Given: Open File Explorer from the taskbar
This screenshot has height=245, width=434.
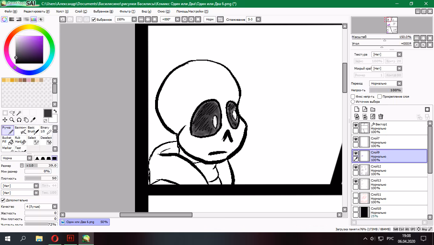Looking at the screenshot, I should point(39,238).
